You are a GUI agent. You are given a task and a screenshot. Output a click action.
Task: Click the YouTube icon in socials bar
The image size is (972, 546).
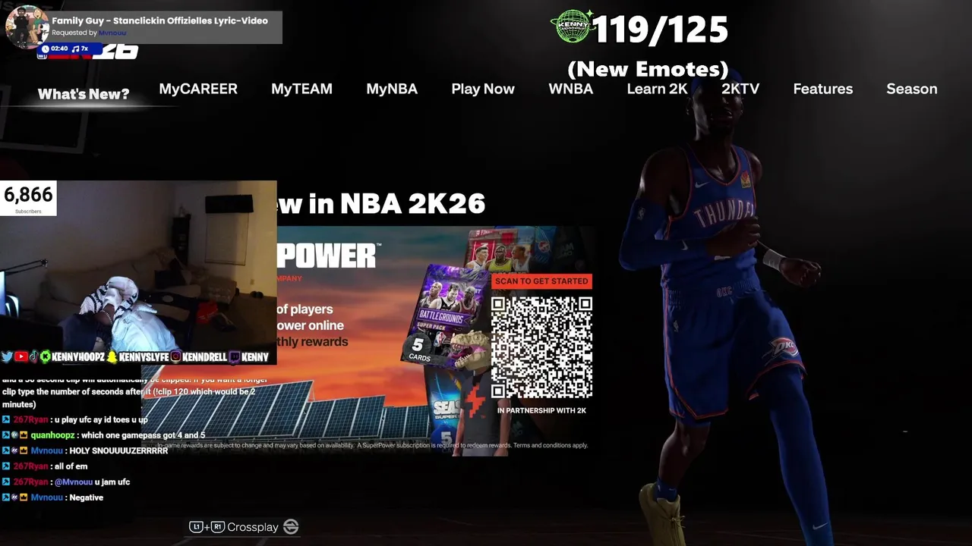[21, 356]
